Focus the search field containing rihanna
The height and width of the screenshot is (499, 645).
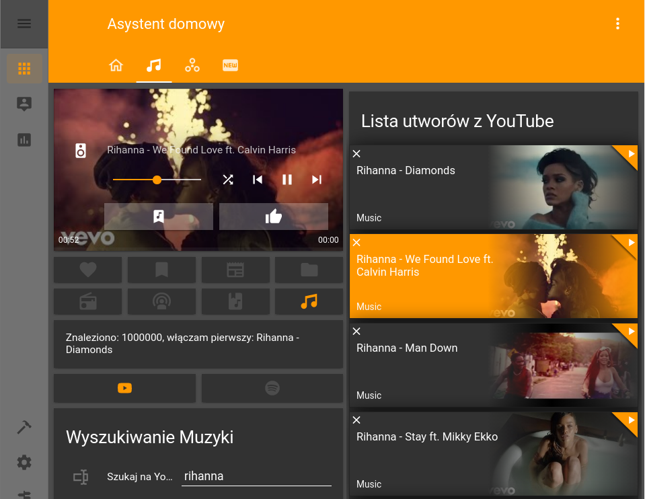(257, 476)
